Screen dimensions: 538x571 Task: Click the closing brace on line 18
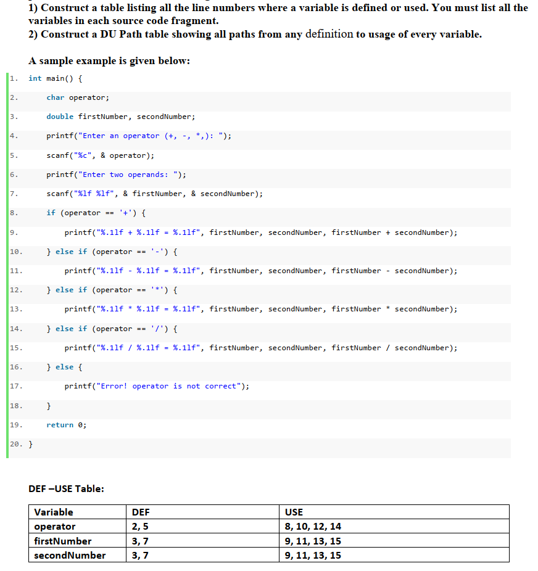49,406
